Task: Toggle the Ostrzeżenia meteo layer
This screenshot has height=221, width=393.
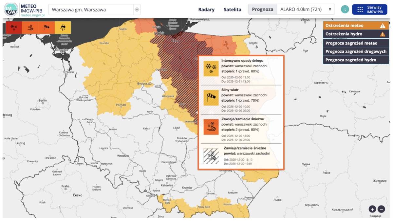Action: 356,26
